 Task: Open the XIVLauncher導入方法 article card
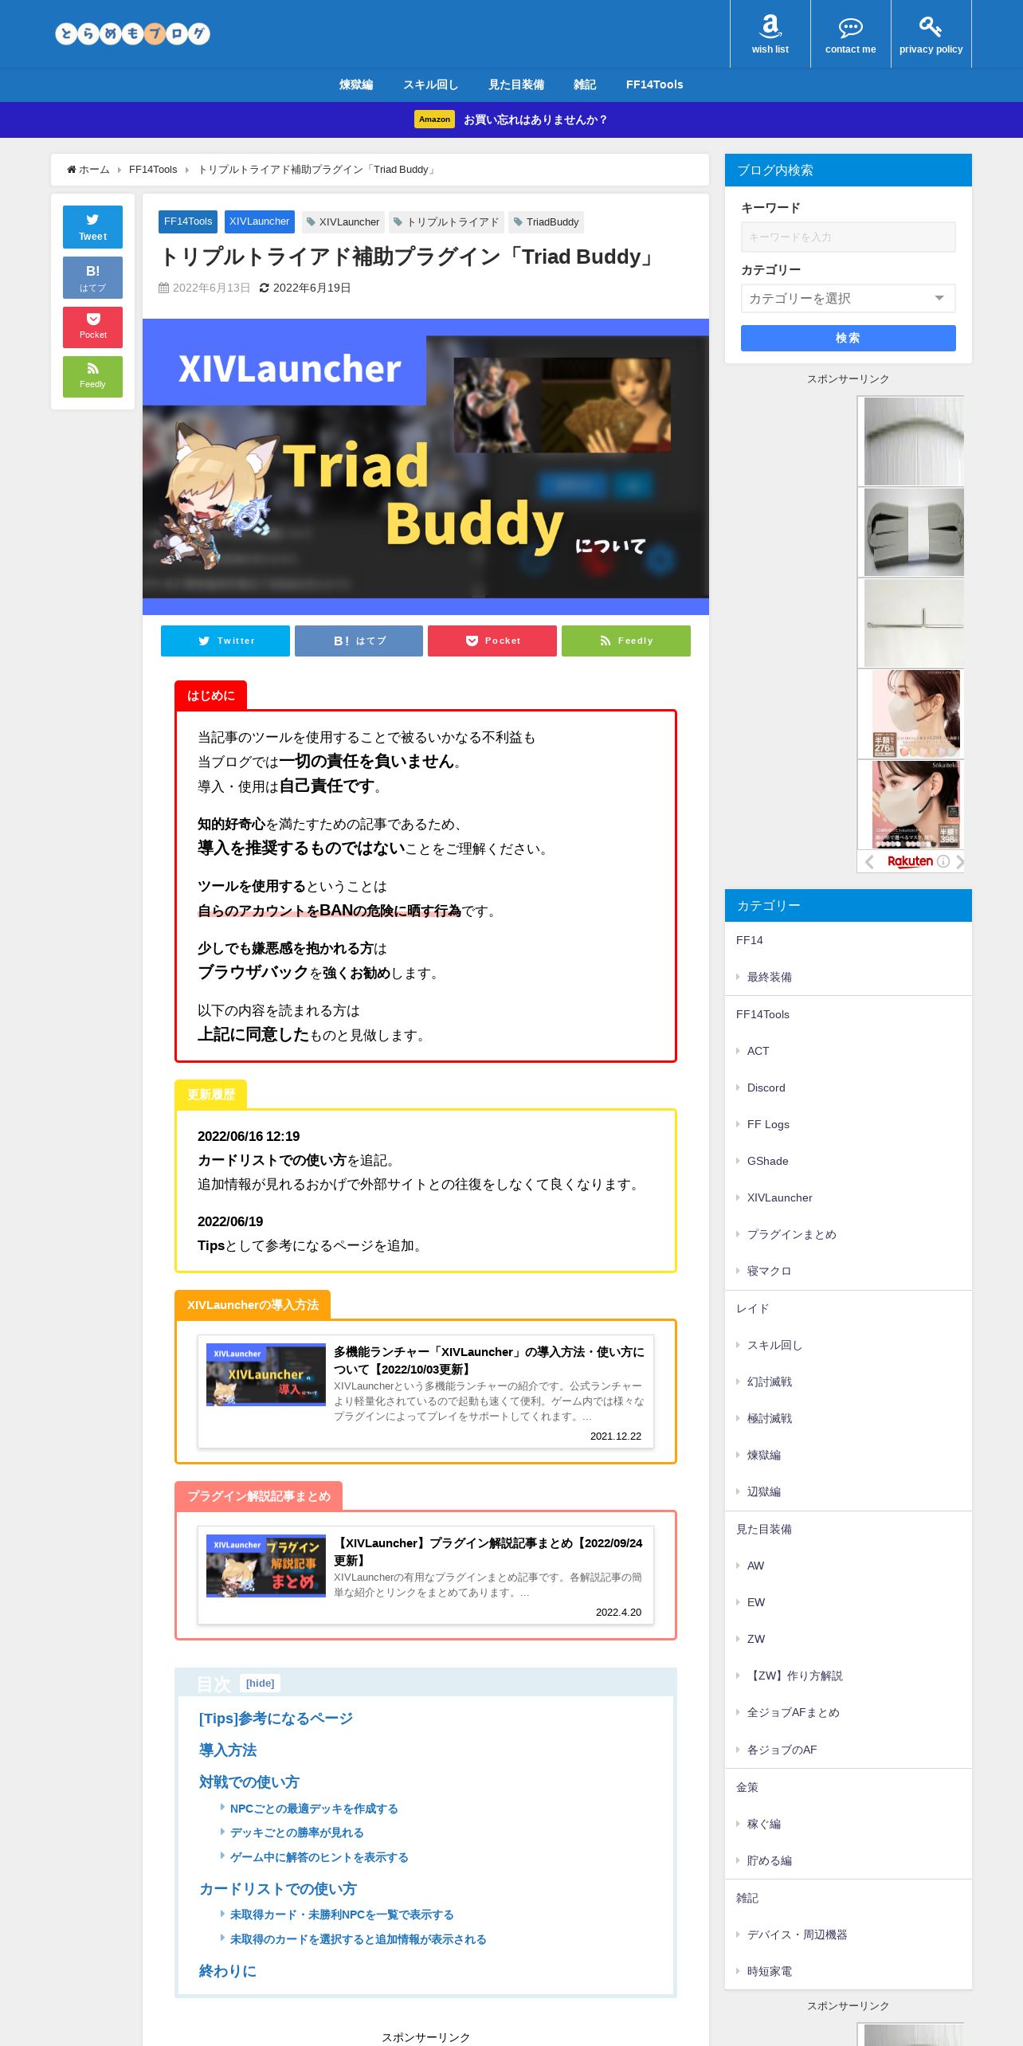click(425, 1391)
